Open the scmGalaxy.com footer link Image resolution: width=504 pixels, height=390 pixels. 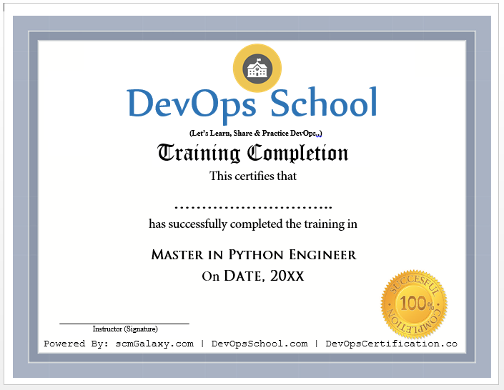pyautogui.click(x=155, y=344)
